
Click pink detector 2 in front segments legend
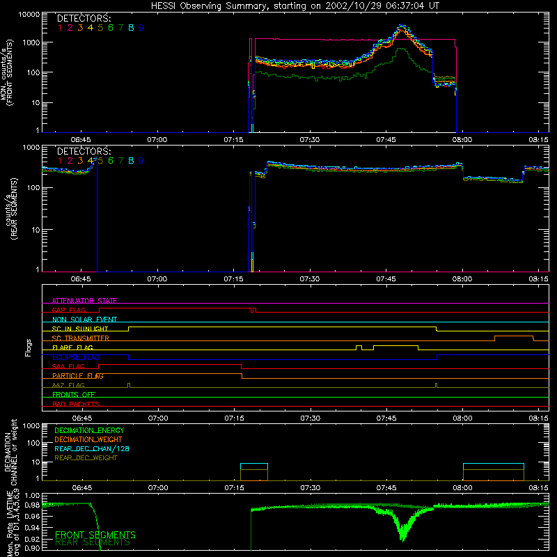(70, 28)
